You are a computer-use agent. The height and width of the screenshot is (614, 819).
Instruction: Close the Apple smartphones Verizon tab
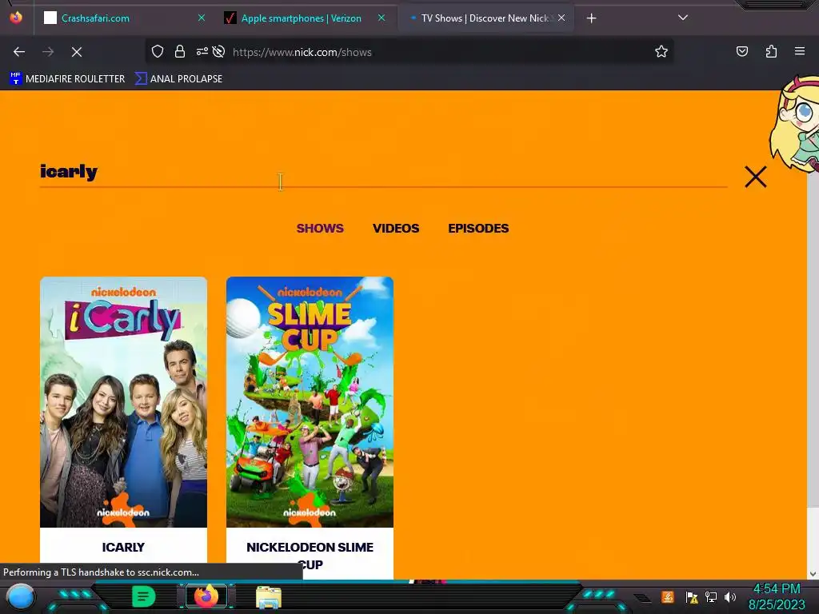(x=382, y=18)
